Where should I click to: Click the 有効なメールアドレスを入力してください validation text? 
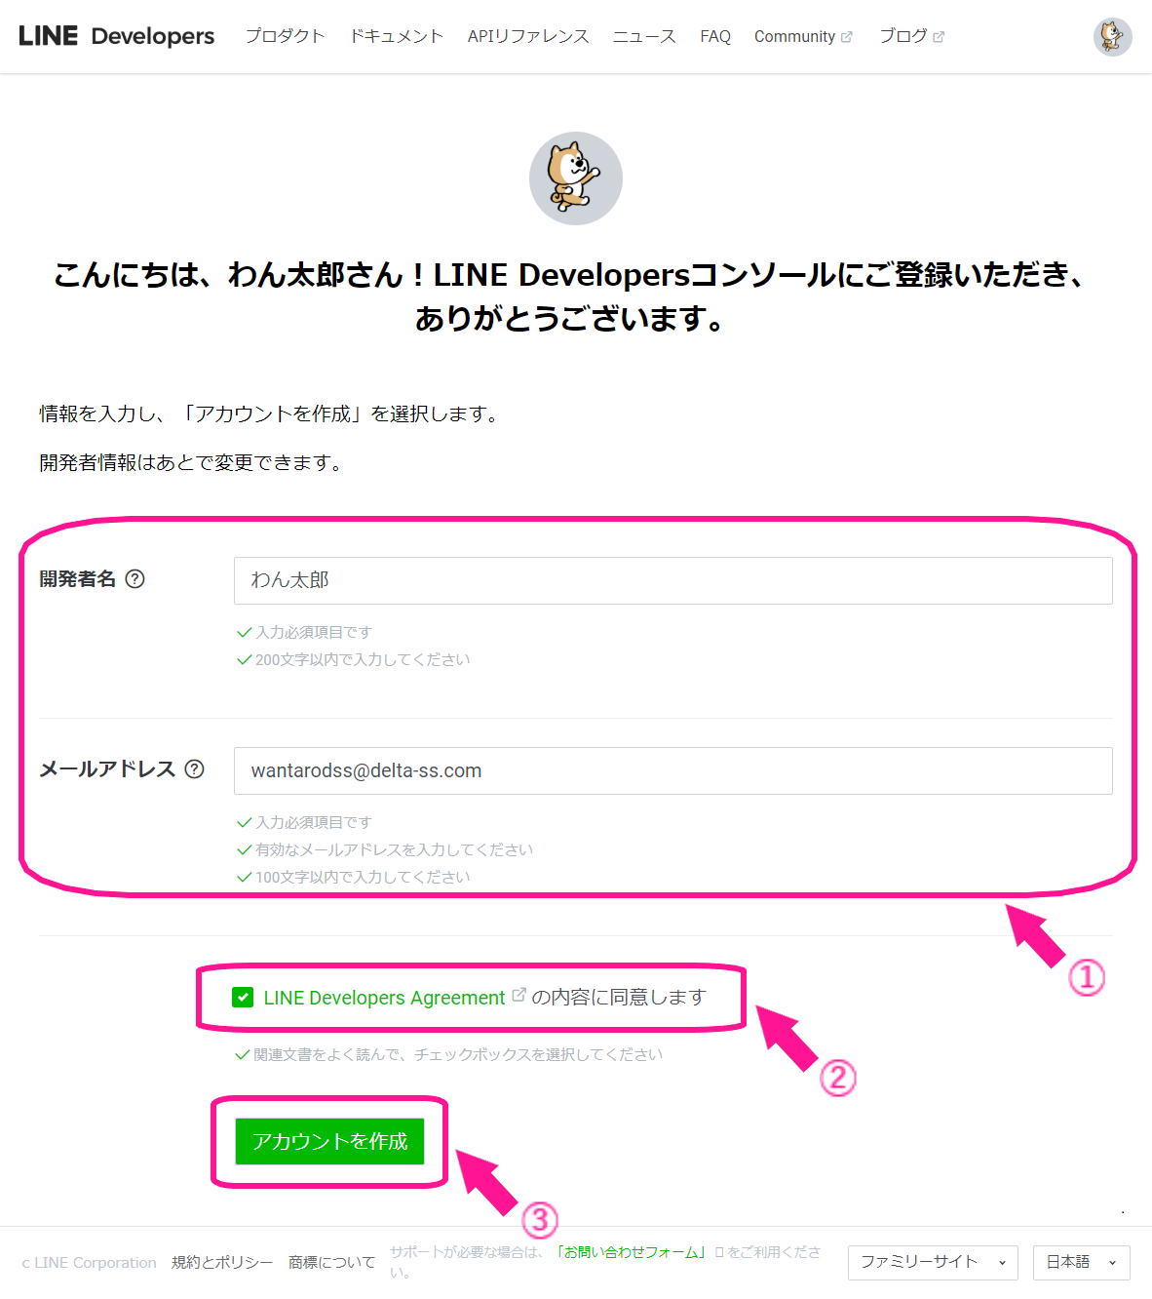tap(394, 849)
